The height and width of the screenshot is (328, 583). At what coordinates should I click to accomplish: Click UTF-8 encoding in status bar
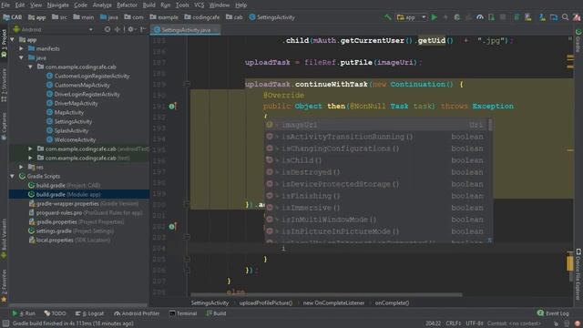[x=475, y=323]
